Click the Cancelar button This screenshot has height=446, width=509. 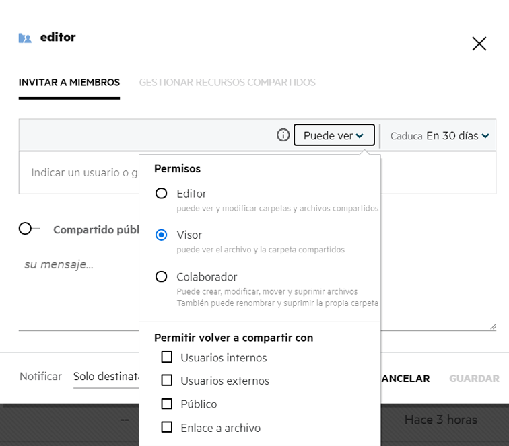405,379
